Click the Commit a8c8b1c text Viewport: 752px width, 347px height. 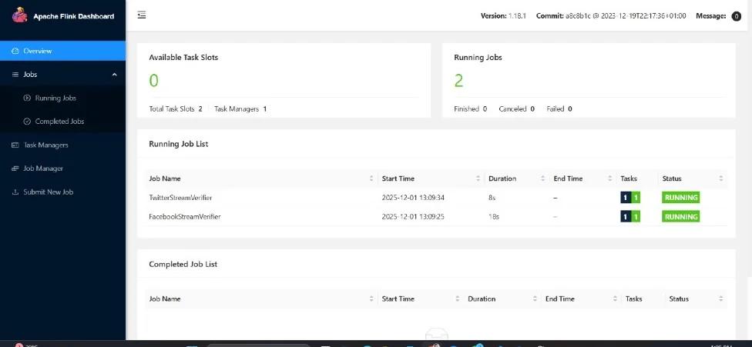(611, 16)
